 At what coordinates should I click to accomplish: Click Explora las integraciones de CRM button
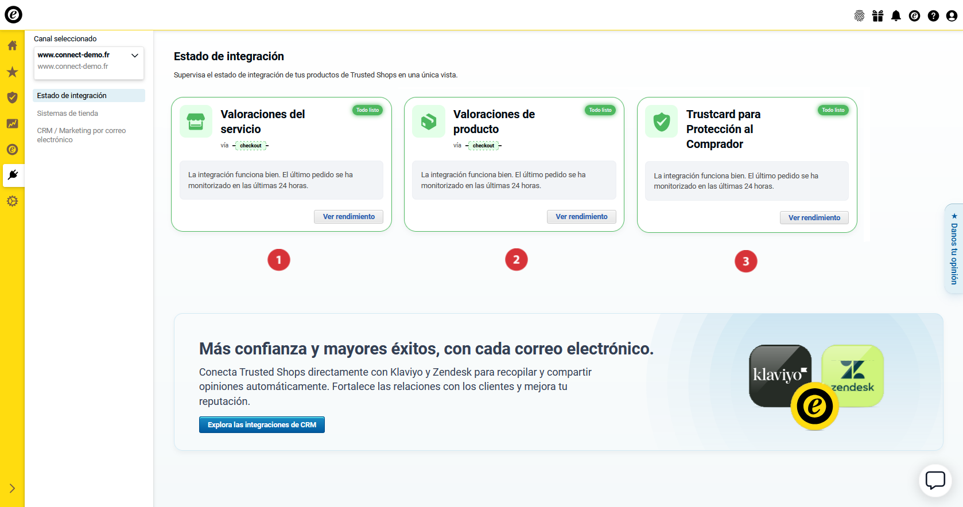262,425
